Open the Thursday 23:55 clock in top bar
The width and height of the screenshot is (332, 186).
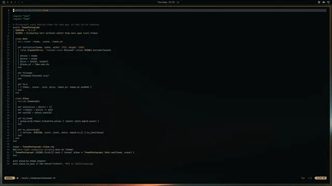166,2
